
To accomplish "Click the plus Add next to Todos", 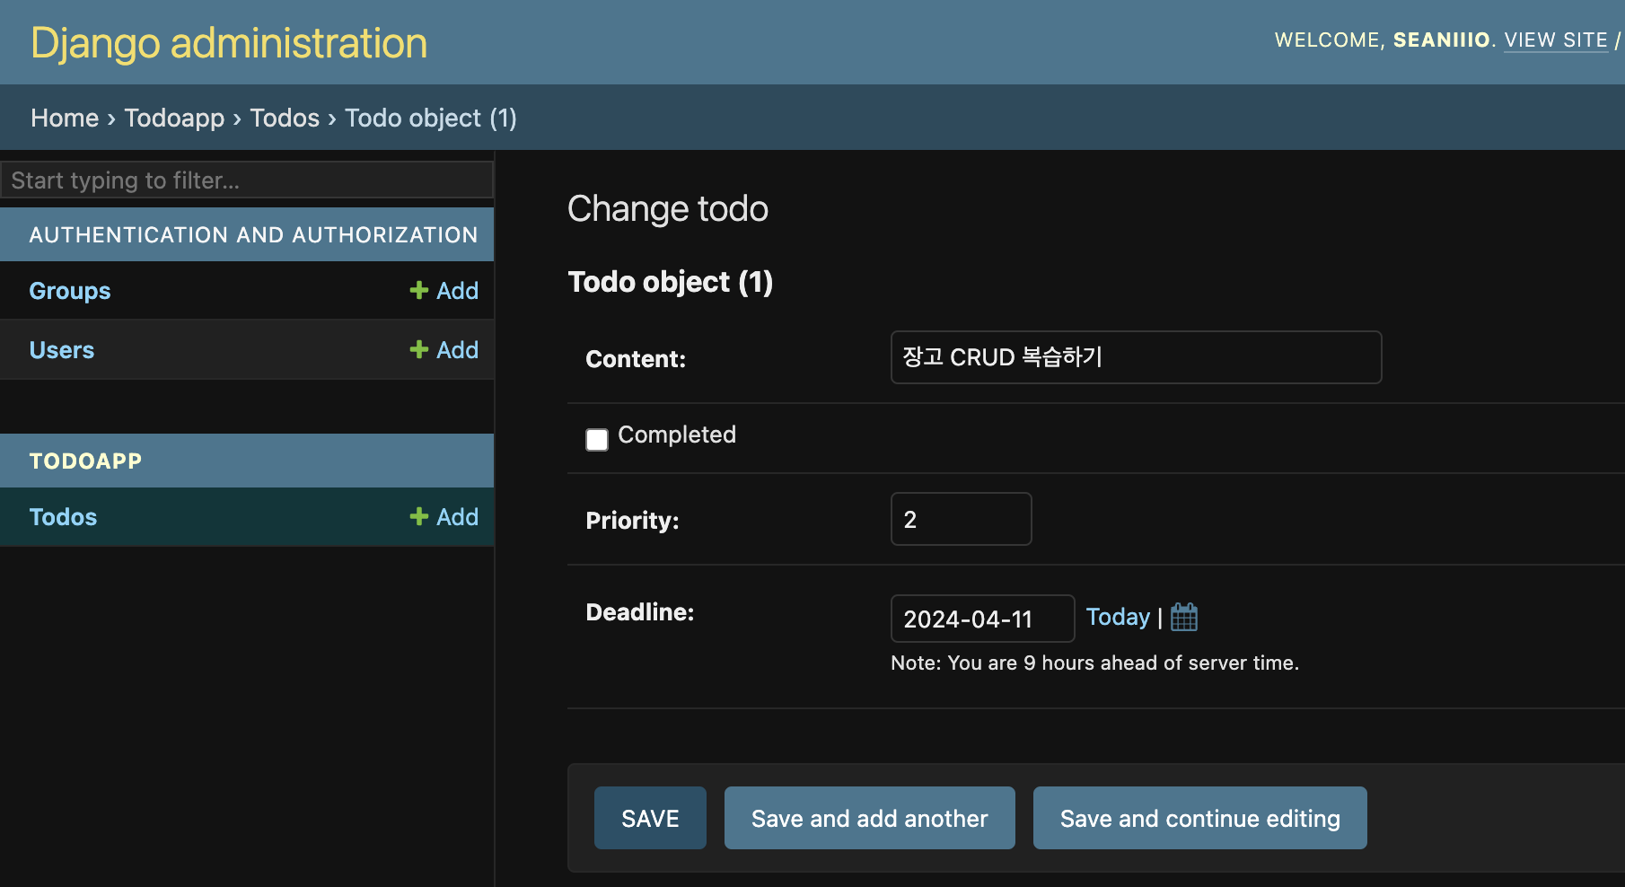I will pos(444,517).
